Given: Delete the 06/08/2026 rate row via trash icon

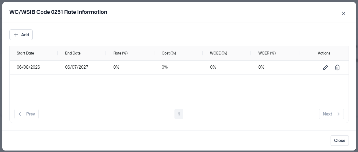Looking at the screenshot, I should [x=337, y=67].
